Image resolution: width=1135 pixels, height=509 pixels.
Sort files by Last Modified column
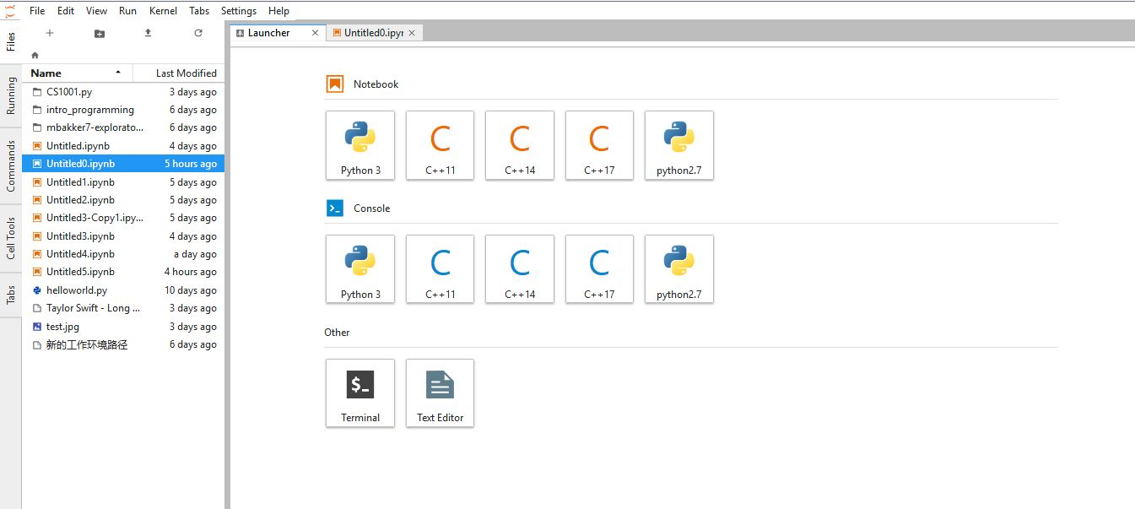179,73
